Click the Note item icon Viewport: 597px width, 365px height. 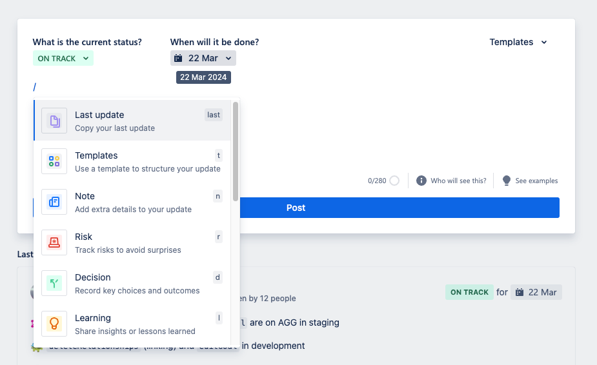pos(54,202)
